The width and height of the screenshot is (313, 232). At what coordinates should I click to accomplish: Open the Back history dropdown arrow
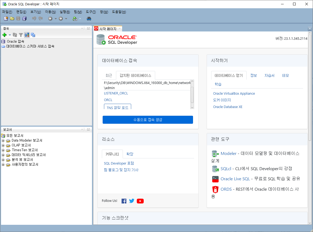(56, 19)
